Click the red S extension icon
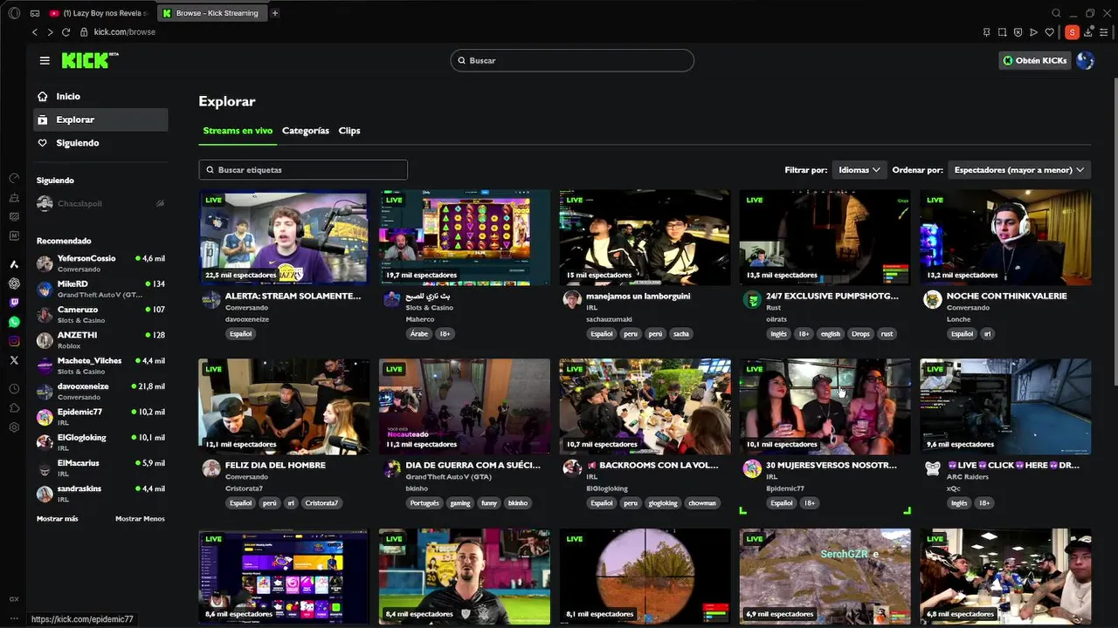Viewport: 1118px width, 628px height. point(1072,32)
